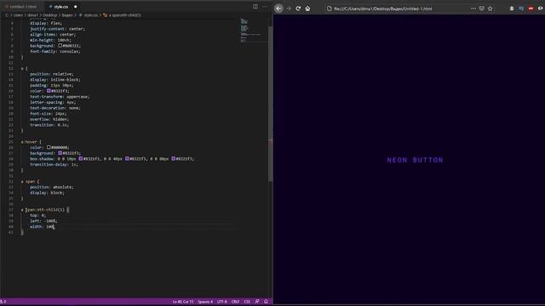Click the 'a:hover {' selector line
Viewport: 545px width, 306px height.
32,142
